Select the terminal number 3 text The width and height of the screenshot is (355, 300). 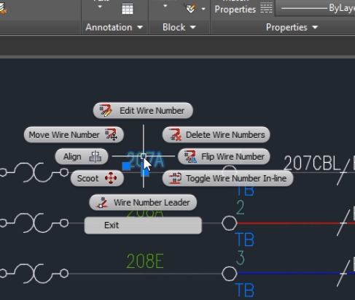point(241,258)
